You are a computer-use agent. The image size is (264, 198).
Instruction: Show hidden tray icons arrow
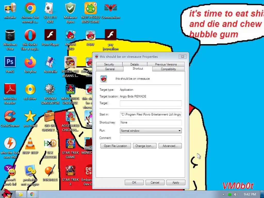tap(223, 194)
